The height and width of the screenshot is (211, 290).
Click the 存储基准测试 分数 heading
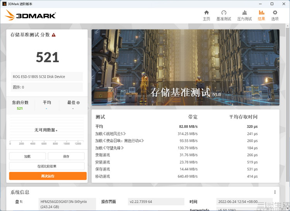pyautogui.click(x=30, y=35)
